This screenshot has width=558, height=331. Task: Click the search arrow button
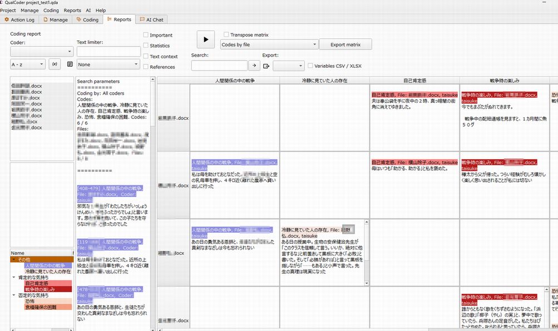(254, 66)
